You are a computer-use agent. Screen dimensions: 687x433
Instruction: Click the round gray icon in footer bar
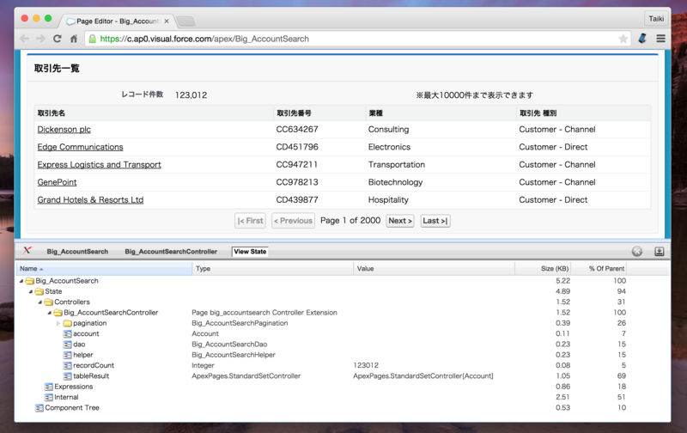pyautogui.click(x=637, y=251)
